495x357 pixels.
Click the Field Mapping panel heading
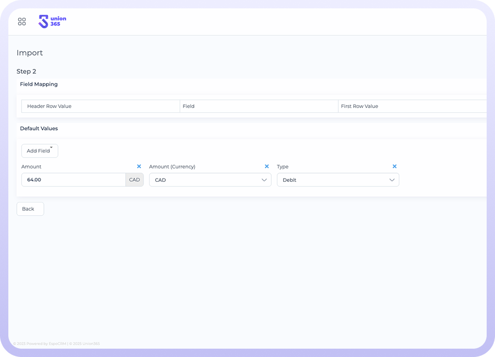click(x=39, y=85)
